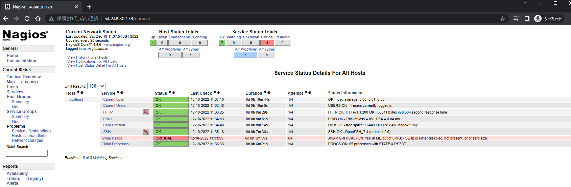This screenshot has width=571, height=187.
Task: Sort Last Check column descending arrow
Action: tap(218, 92)
